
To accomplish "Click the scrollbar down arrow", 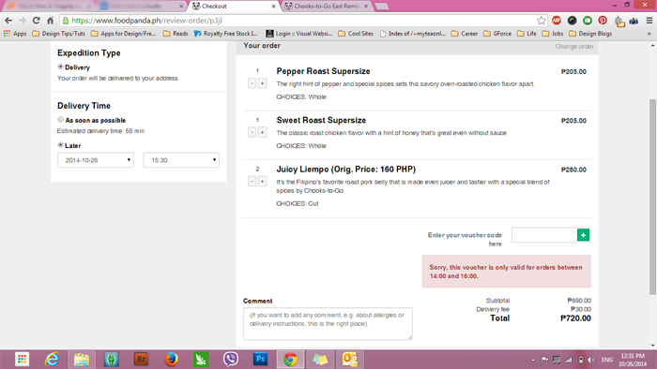I will pyautogui.click(x=652, y=346).
